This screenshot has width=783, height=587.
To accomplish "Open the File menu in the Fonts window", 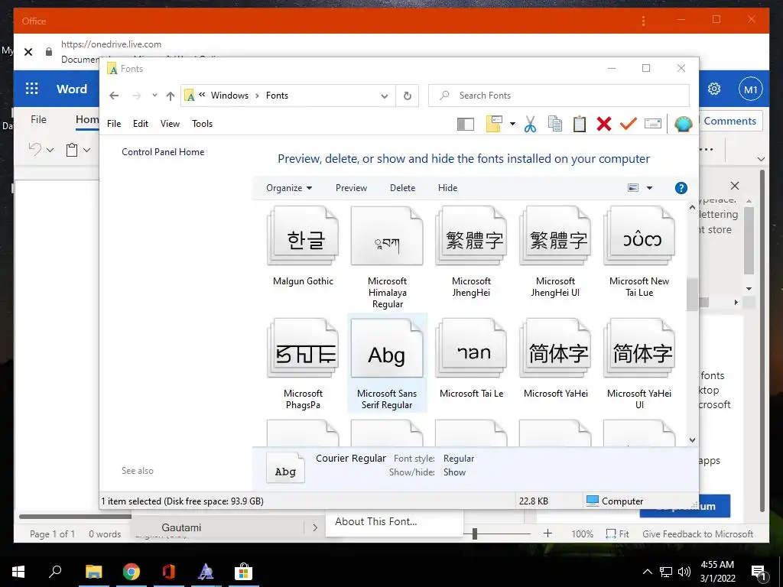I will [114, 123].
